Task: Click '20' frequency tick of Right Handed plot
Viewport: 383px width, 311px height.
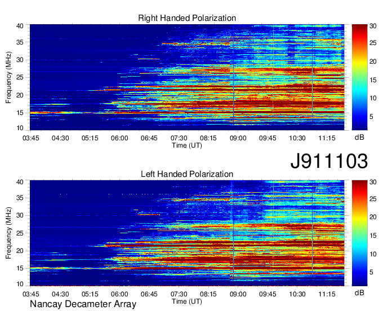Action: (20, 95)
